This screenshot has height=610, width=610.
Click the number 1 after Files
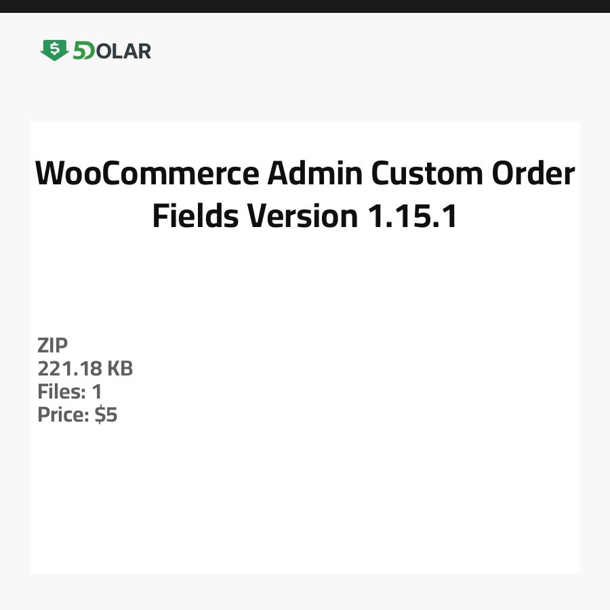(x=97, y=392)
